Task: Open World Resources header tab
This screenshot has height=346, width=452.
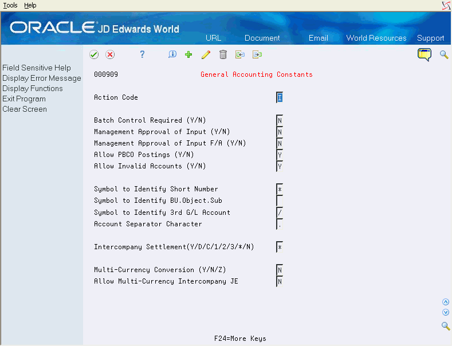Action: click(x=376, y=38)
